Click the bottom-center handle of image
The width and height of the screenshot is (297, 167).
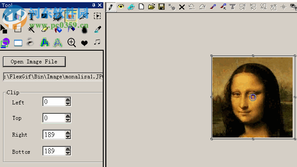pyautogui.click(x=253, y=139)
